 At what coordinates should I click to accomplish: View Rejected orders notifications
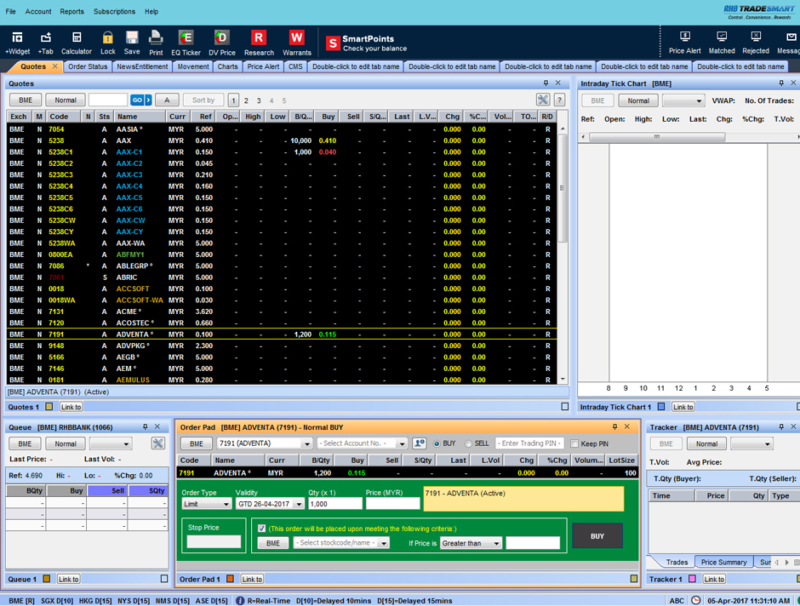(756, 43)
